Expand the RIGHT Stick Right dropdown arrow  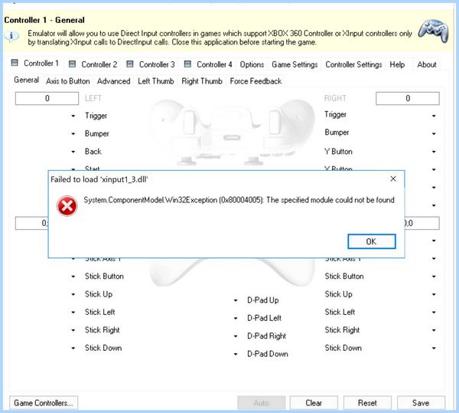click(434, 330)
